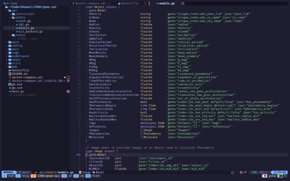Expand the router folder

[10, 35]
